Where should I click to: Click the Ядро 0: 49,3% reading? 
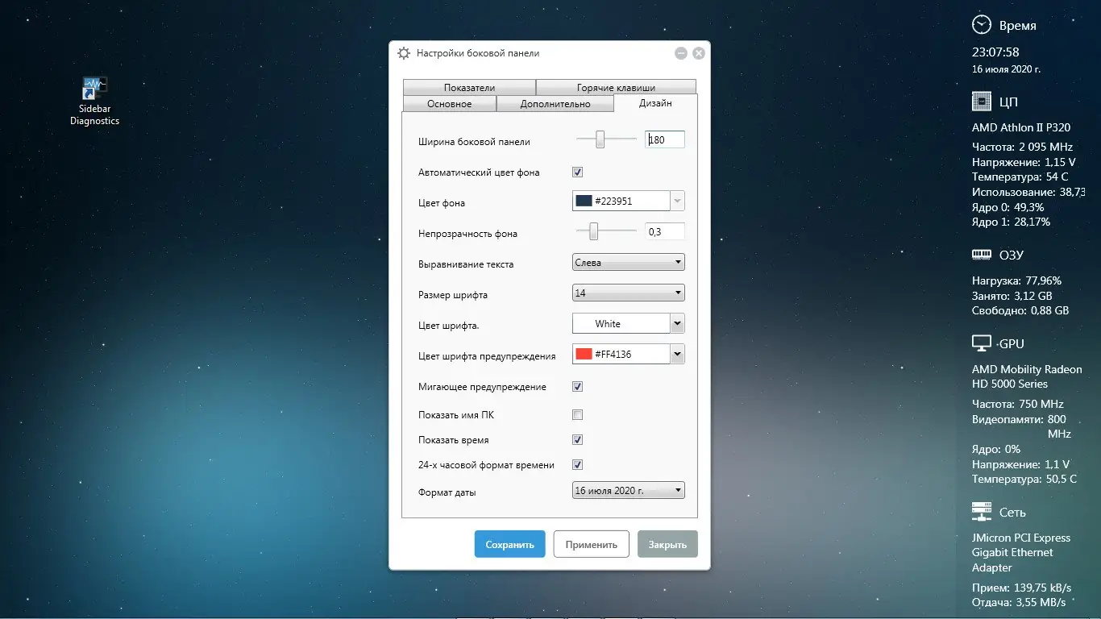tap(1008, 207)
